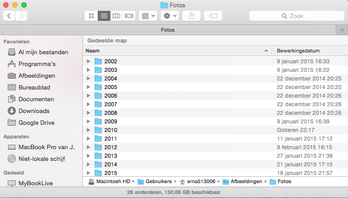Expand the 2010 folder disclosure triangle

point(88,130)
